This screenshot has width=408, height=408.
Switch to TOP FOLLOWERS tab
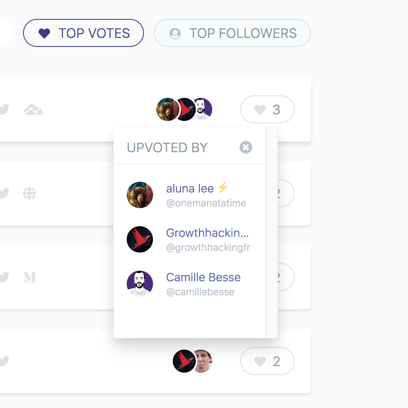pos(232,33)
